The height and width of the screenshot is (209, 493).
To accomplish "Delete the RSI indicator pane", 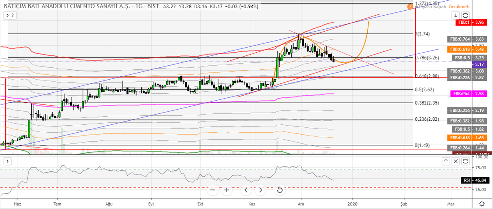I will coord(455,161).
